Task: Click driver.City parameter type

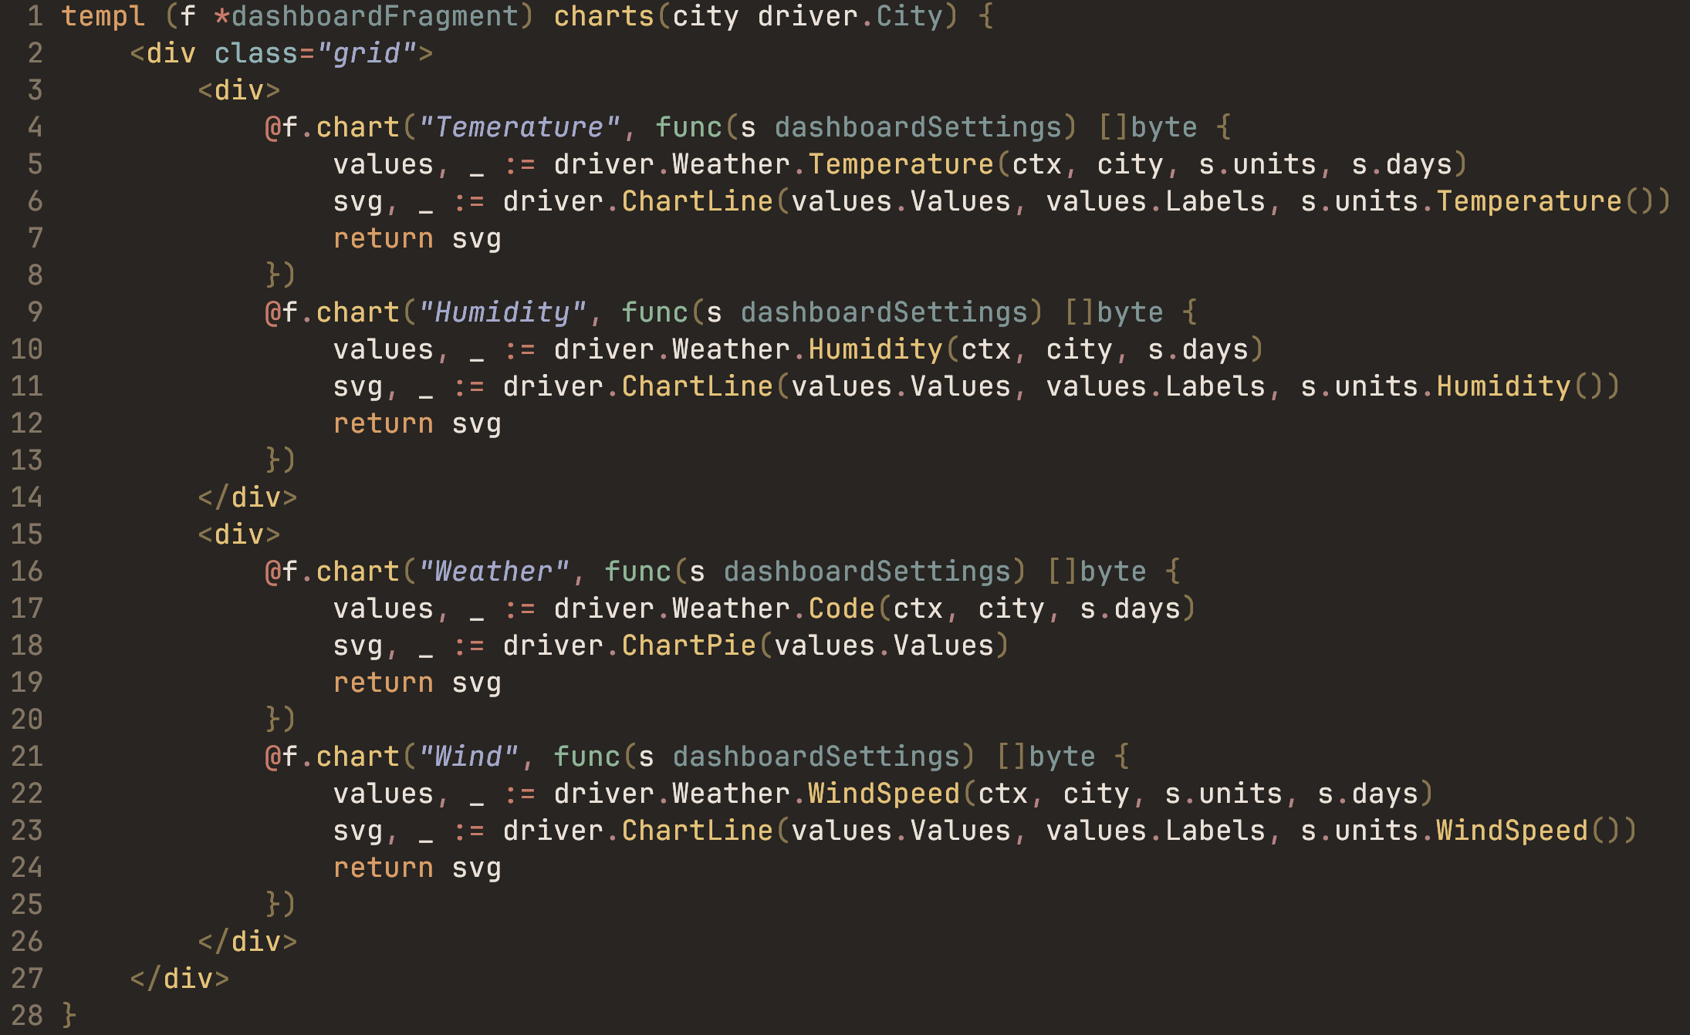Action: [850, 16]
